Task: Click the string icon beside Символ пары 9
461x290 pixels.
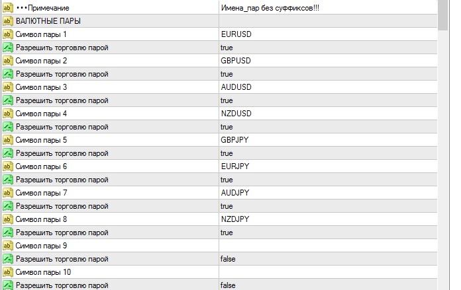Action: (x=8, y=246)
